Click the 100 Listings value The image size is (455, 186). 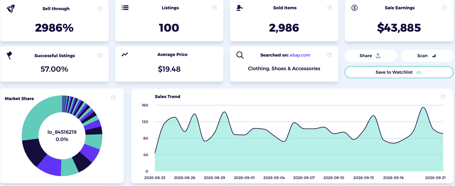tap(169, 28)
